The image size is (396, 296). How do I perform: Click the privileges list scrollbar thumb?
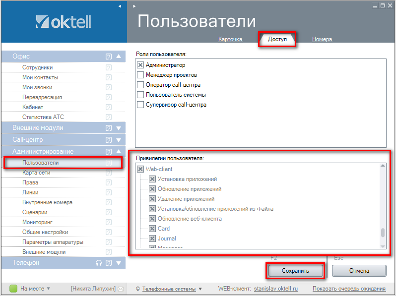point(383,233)
